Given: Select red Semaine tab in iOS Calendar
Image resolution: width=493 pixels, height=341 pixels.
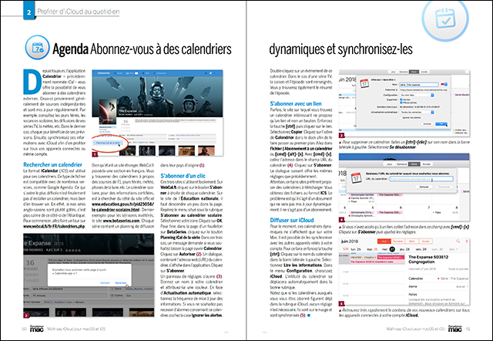Looking at the screenshot, I should (397, 241).
